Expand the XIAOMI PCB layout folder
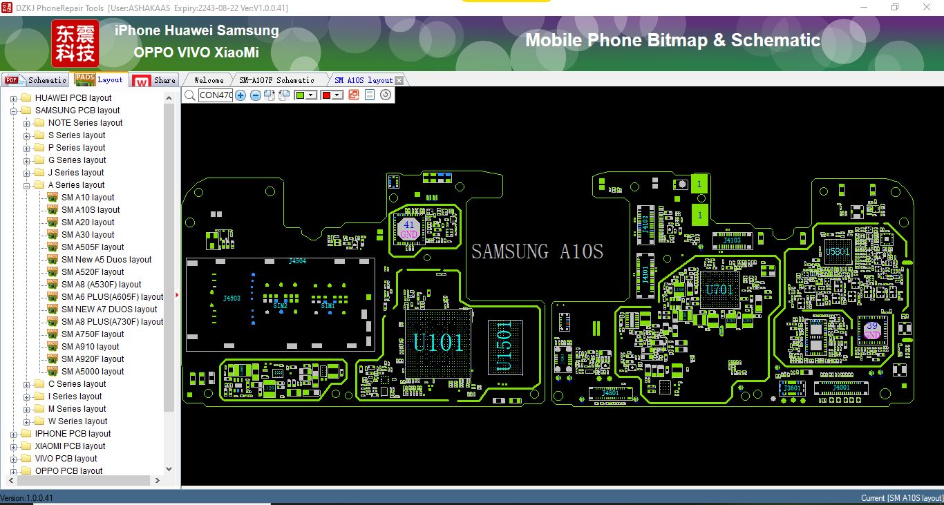This screenshot has width=944, height=505. pos(15,446)
